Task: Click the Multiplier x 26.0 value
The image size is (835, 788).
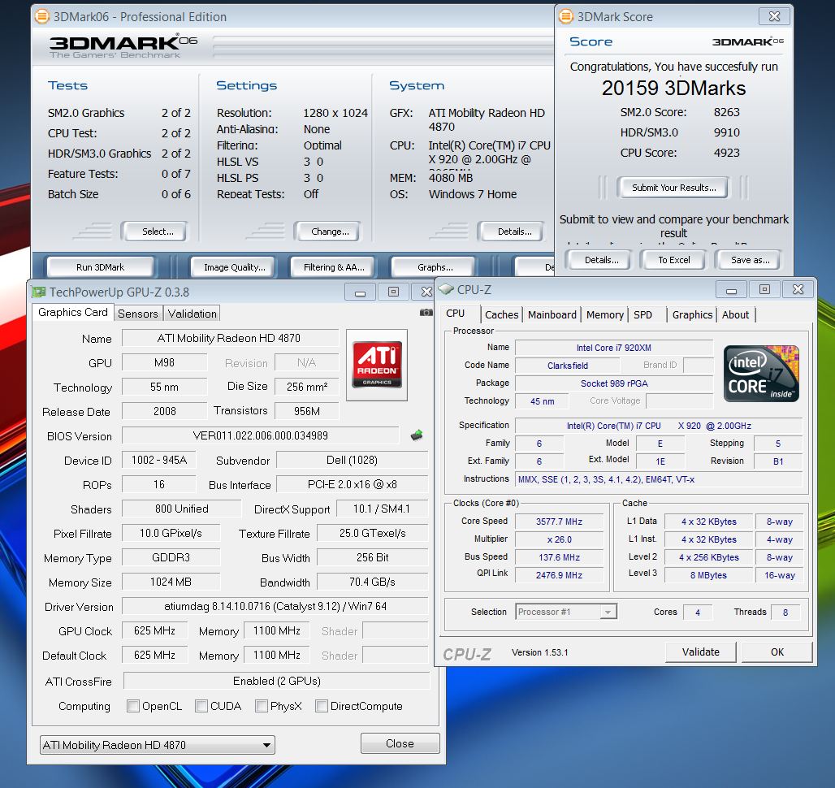Action: (559, 539)
